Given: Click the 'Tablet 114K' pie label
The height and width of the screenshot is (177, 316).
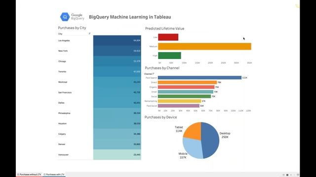Looking at the screenshot, I should click(179, 129).
